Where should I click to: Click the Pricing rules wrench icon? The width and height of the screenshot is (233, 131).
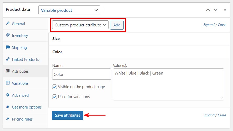[x=8, y=119]
